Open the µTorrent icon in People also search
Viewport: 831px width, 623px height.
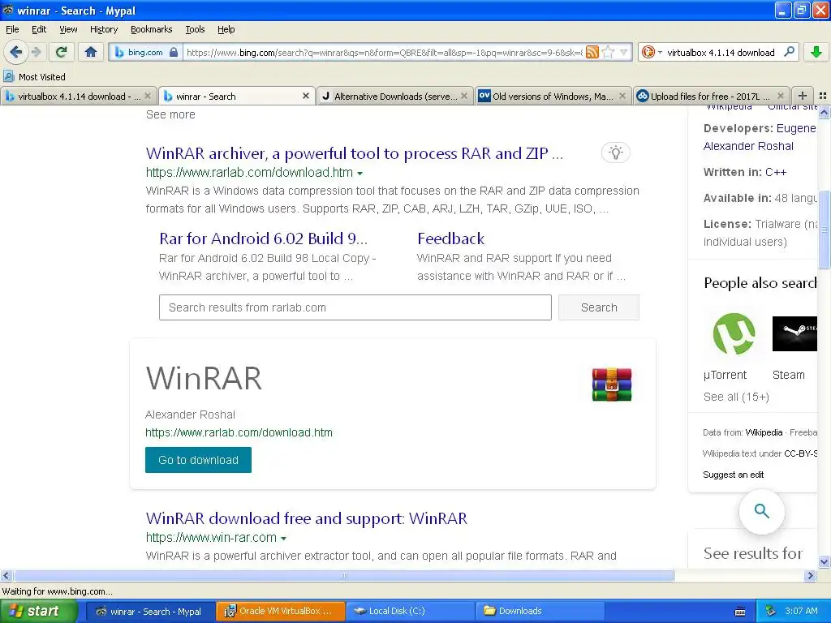(734, 333)
